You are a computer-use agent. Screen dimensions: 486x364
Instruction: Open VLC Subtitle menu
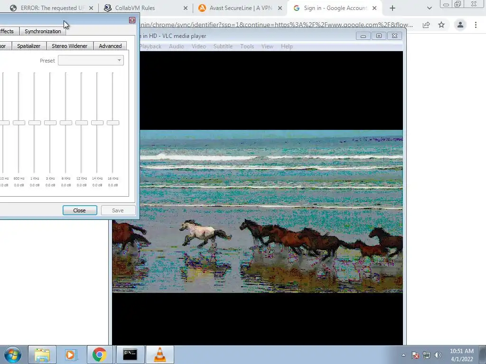223,46
